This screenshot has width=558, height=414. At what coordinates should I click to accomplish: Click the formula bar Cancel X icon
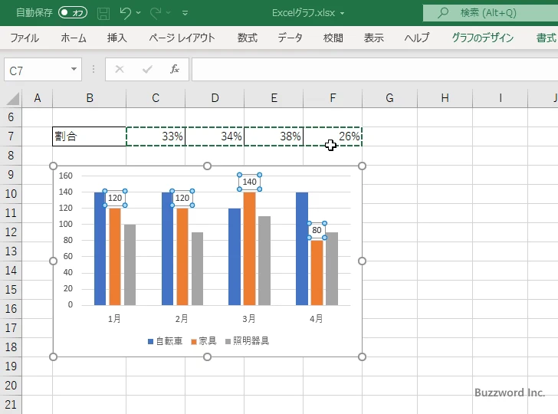[x=119, y=70]
